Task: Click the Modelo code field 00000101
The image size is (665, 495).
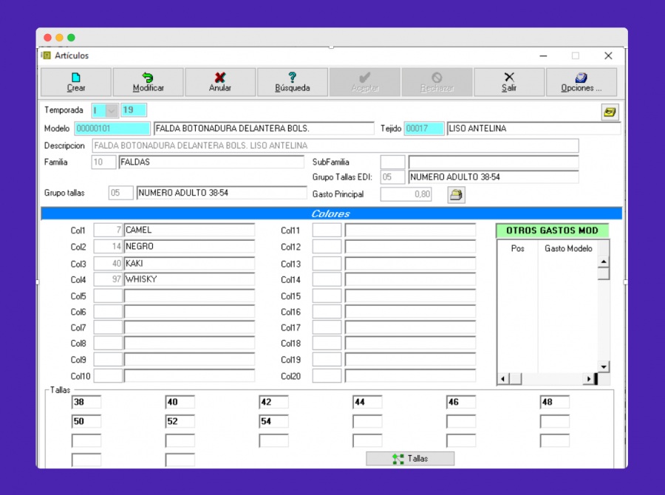Action: coord(112,129)
